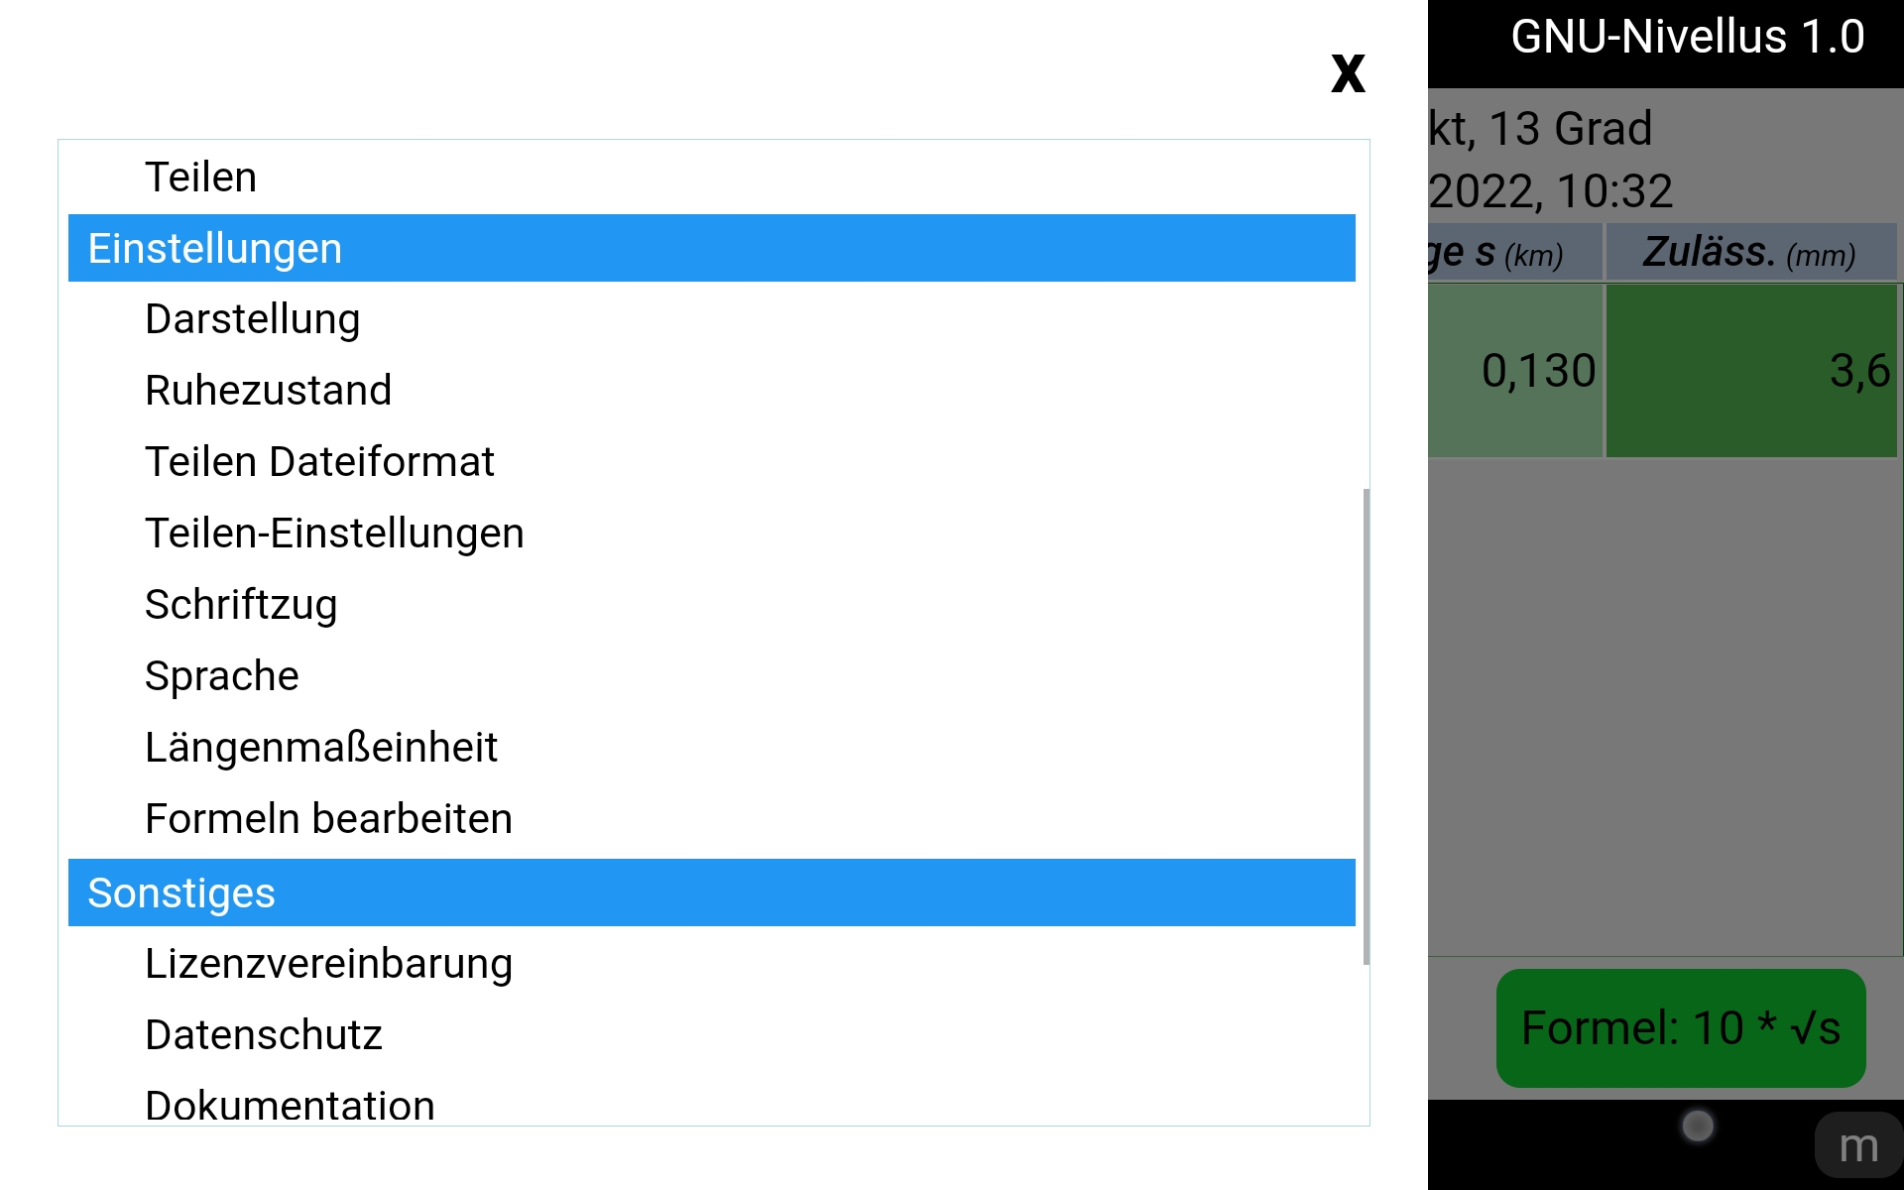Tap the m unit button
Viewport: 1904px width, 1190px height.
(1857, 1146)
